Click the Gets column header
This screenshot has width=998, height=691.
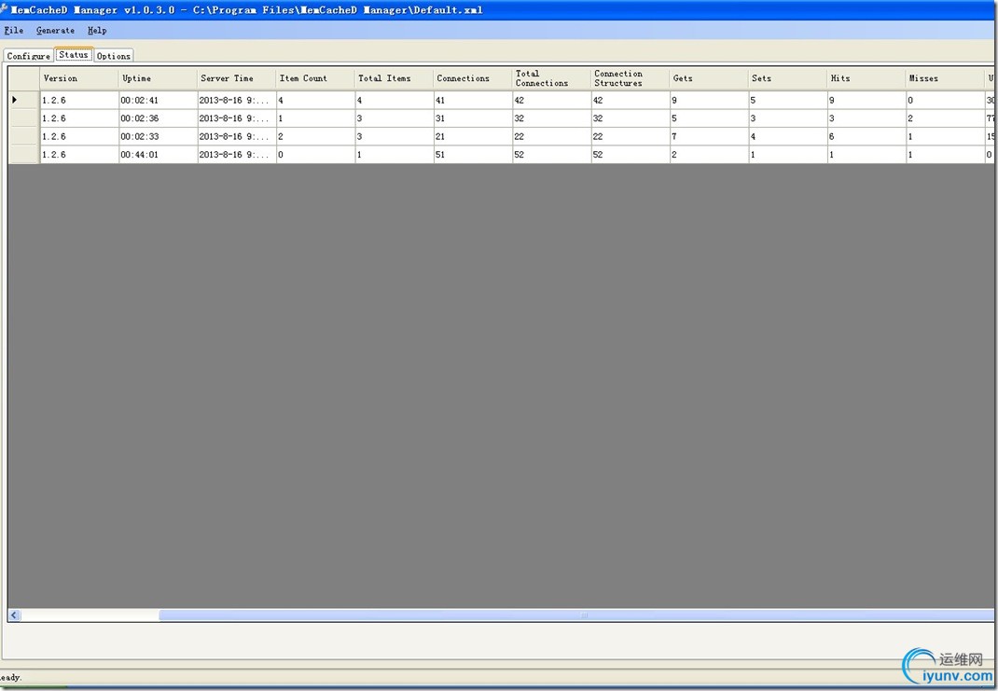click(x=709, y=78)
